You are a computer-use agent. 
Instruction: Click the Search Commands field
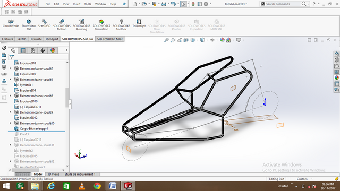coord(283,4)
